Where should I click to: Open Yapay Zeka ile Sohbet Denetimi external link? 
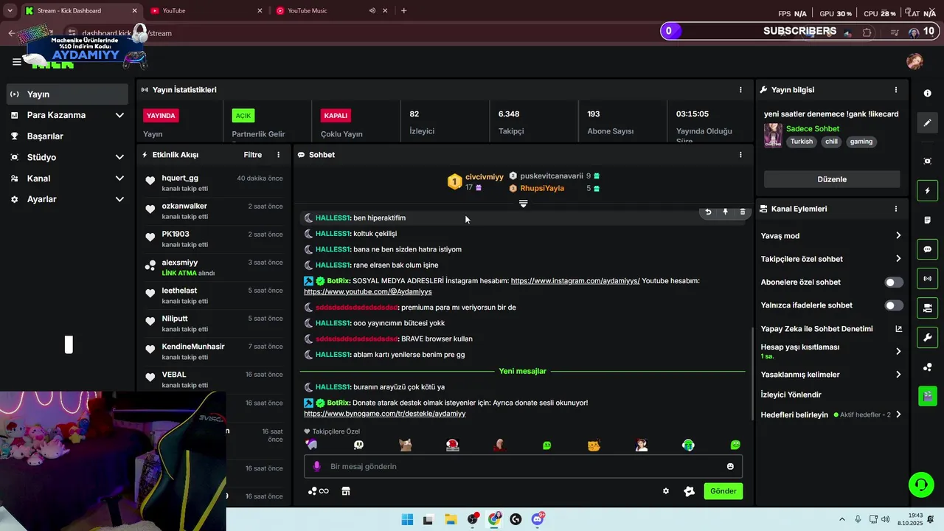coord(898,329)
